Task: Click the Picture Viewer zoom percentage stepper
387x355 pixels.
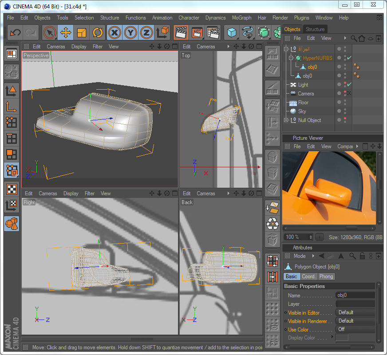Action: point(311,237)
